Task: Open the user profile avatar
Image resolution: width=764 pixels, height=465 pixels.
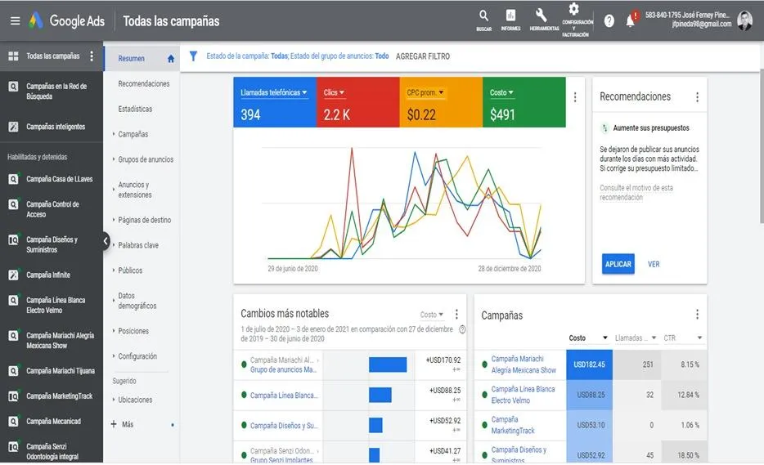Action: tap(744, 21)
